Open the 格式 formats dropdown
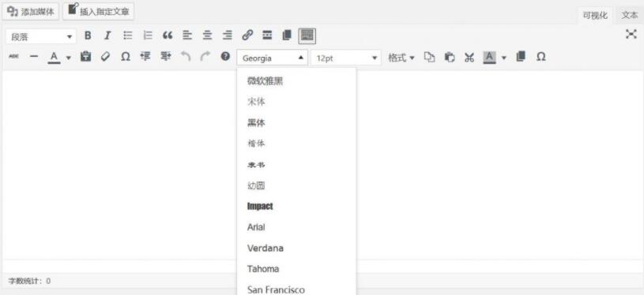 pos(401,58)
